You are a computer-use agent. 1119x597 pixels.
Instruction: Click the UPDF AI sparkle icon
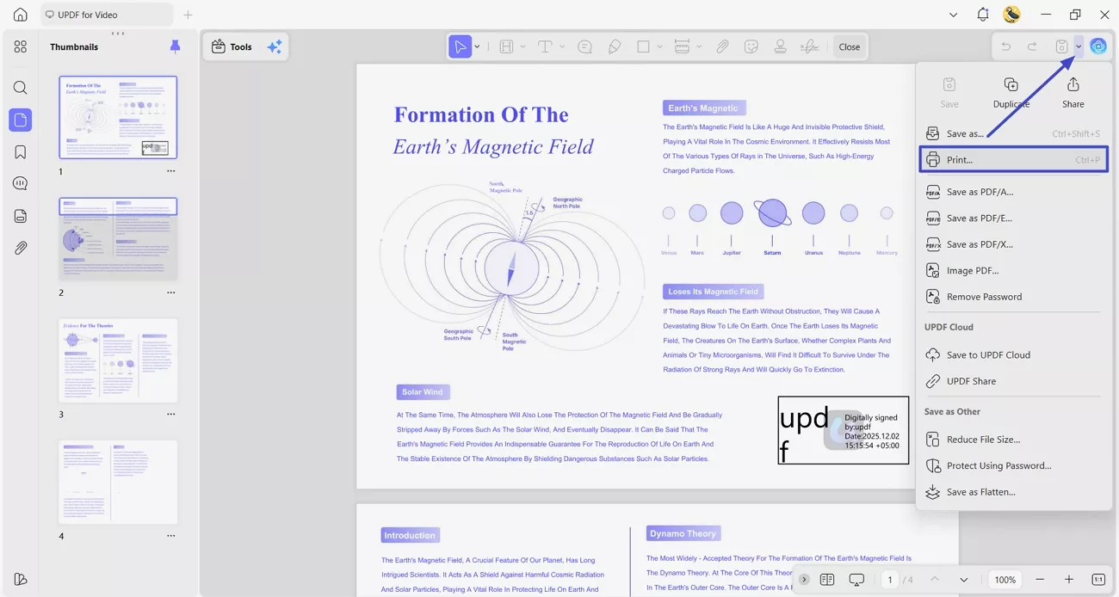point(275,46)
